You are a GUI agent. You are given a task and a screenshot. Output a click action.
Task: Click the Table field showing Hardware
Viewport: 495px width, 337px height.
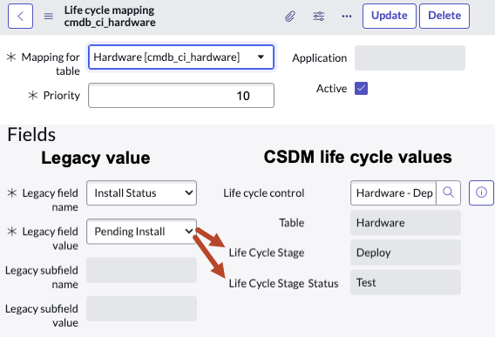click(x=405, y=223)
